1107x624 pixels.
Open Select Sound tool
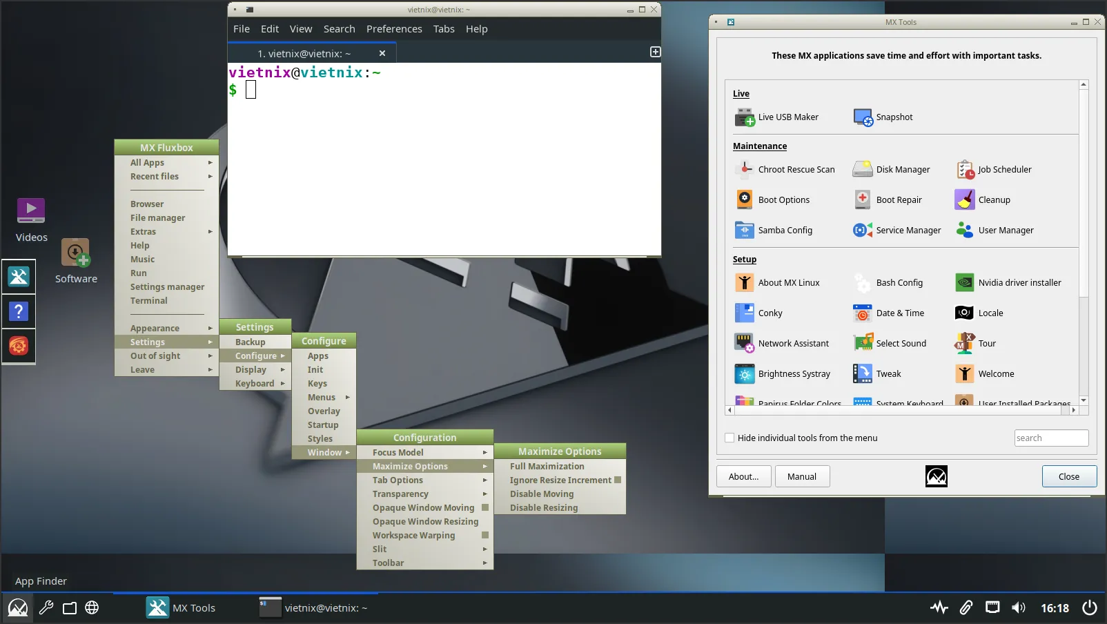pyautogui.click(x=890, y=344)
